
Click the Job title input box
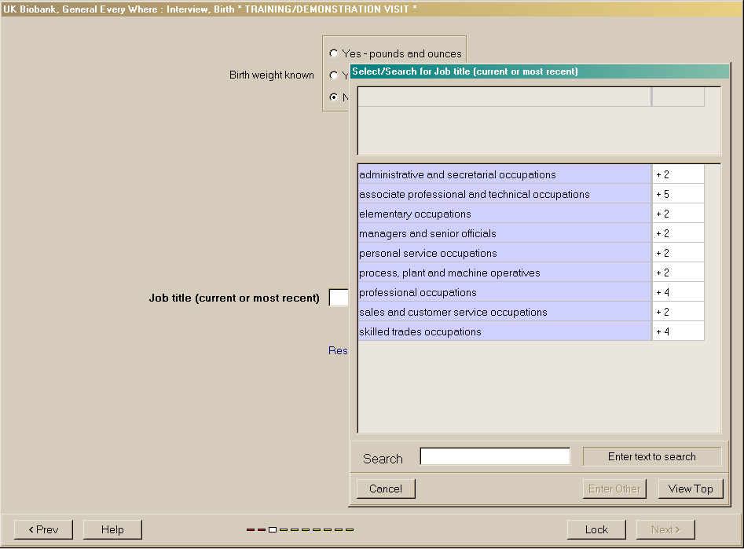click(339, 298)
